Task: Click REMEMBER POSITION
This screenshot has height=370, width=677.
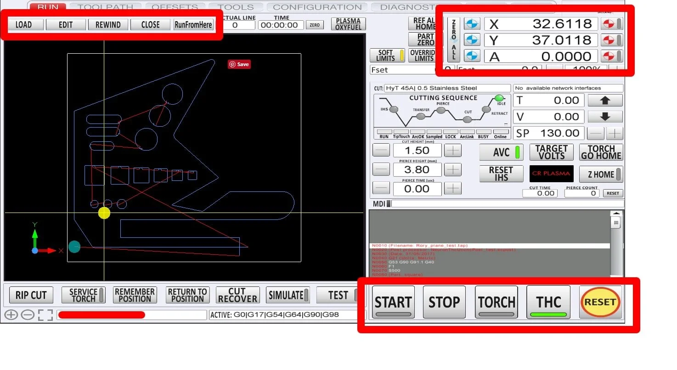Action: (x=135, y=295)
